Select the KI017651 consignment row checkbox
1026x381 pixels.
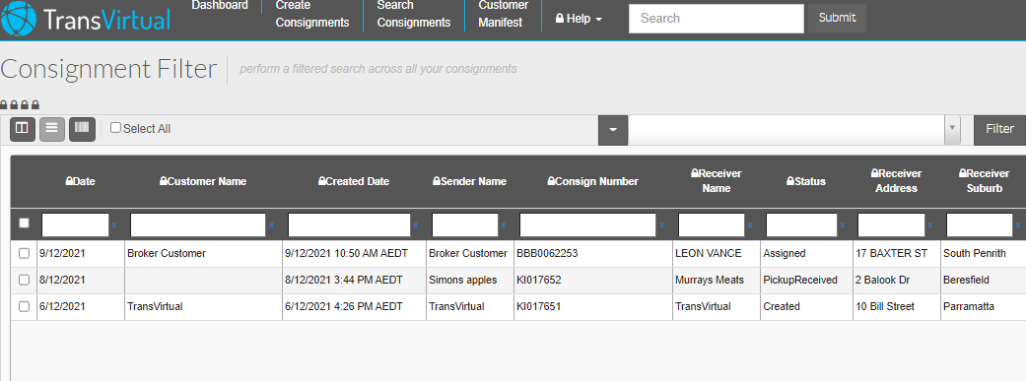click(25, 306)
